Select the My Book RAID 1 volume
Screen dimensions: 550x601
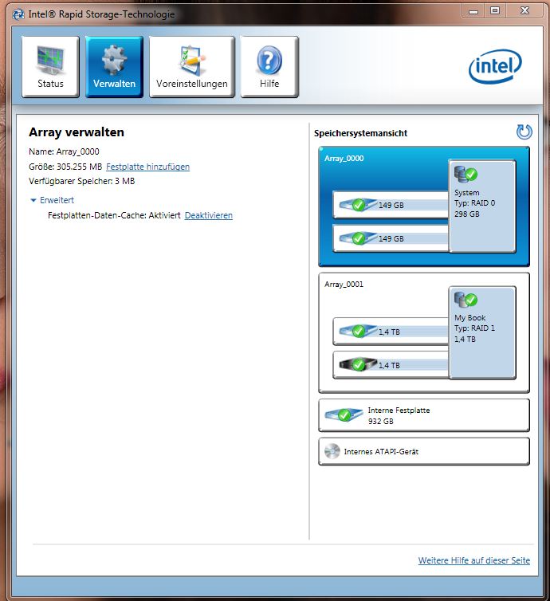[x=482, y=332]
